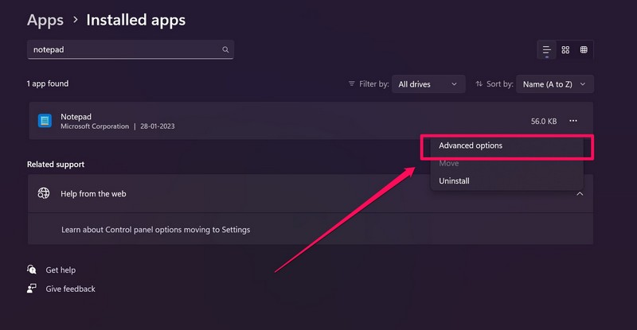Click the Give feedback text link
Screen dimensions: 637x330
pos(71,289)
